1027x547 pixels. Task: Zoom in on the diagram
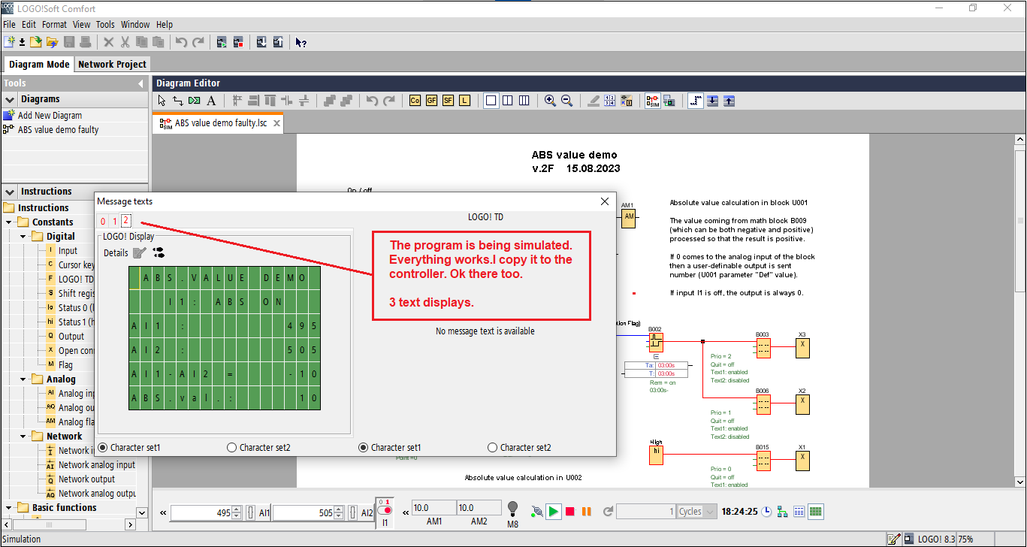[x=550, y=101]
